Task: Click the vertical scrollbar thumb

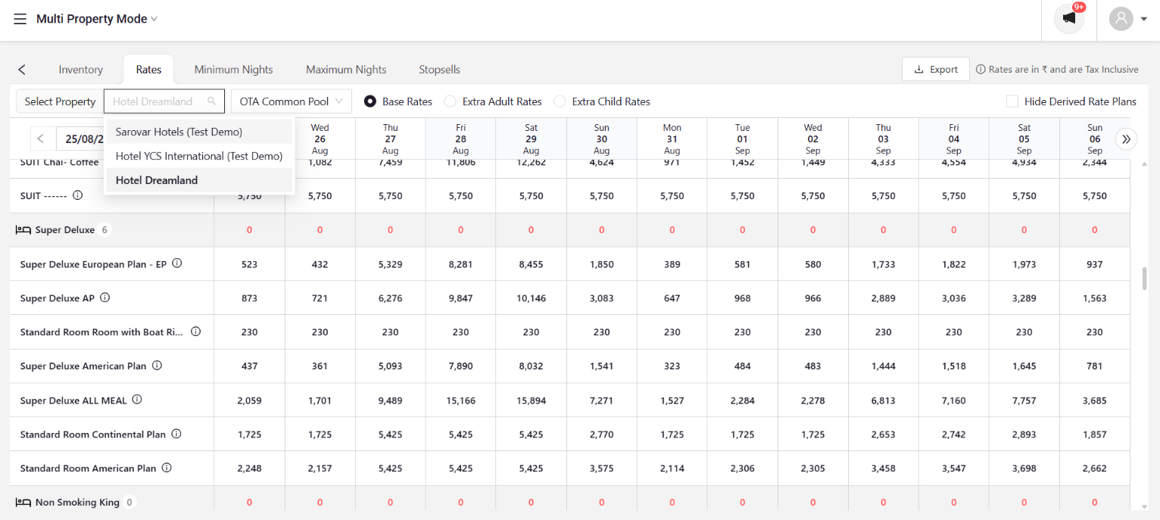Action: point(1144,278)
